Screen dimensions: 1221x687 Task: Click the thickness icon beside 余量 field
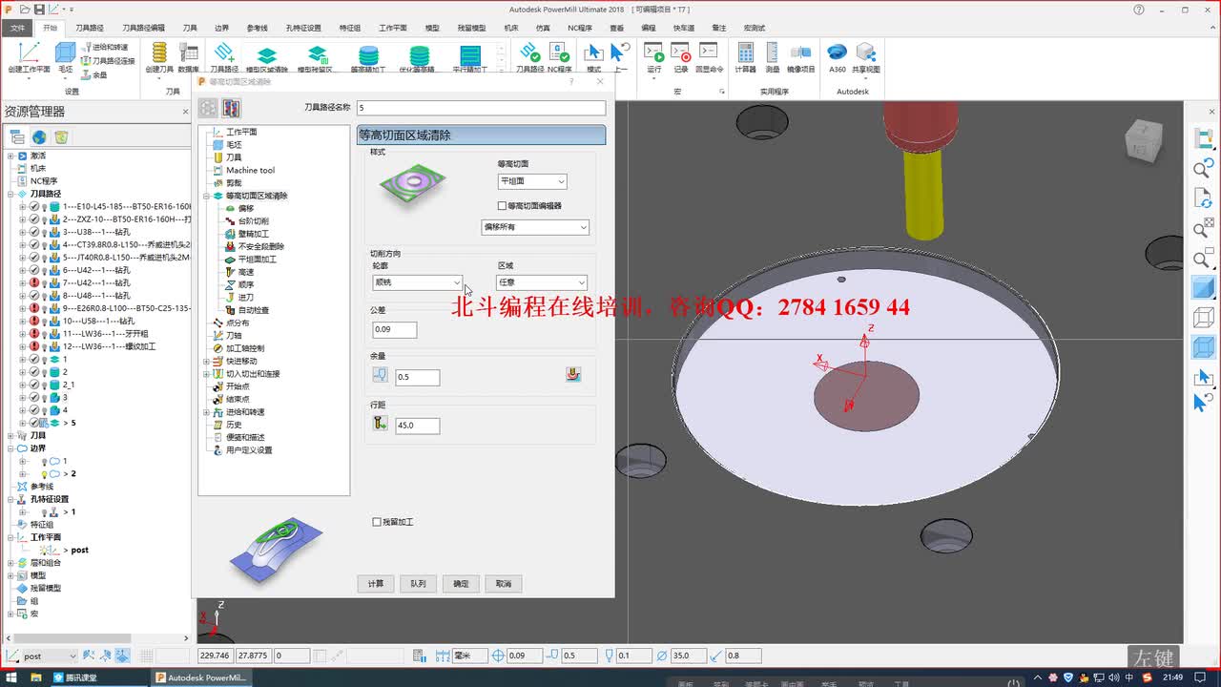coord(381,376)
